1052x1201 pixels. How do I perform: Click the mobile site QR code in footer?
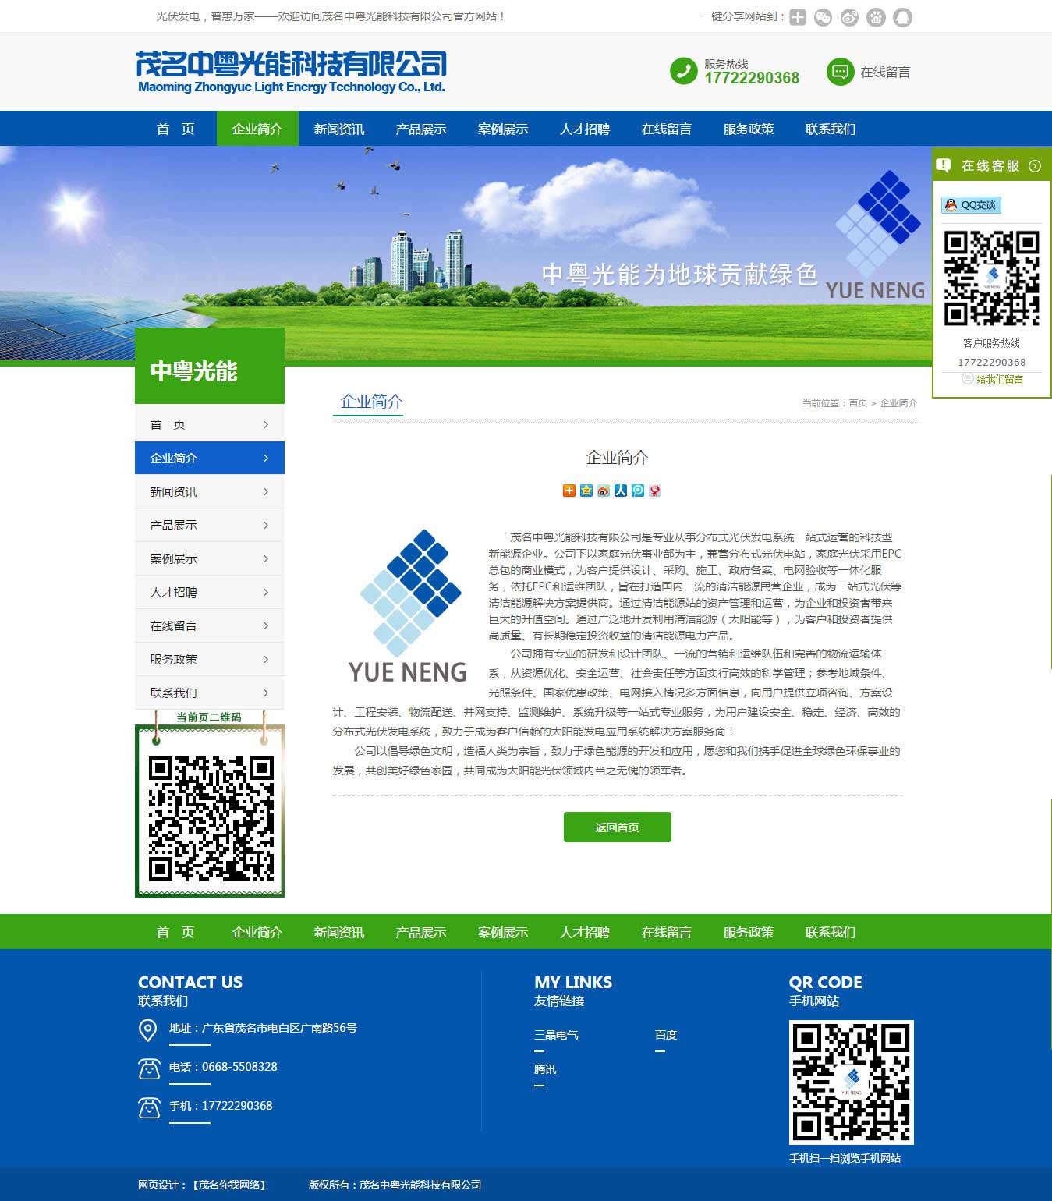[851, 1082]
